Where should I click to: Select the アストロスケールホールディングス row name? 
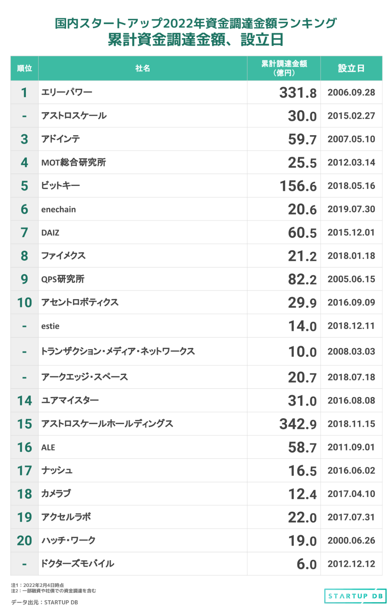[x=107, y=424]
